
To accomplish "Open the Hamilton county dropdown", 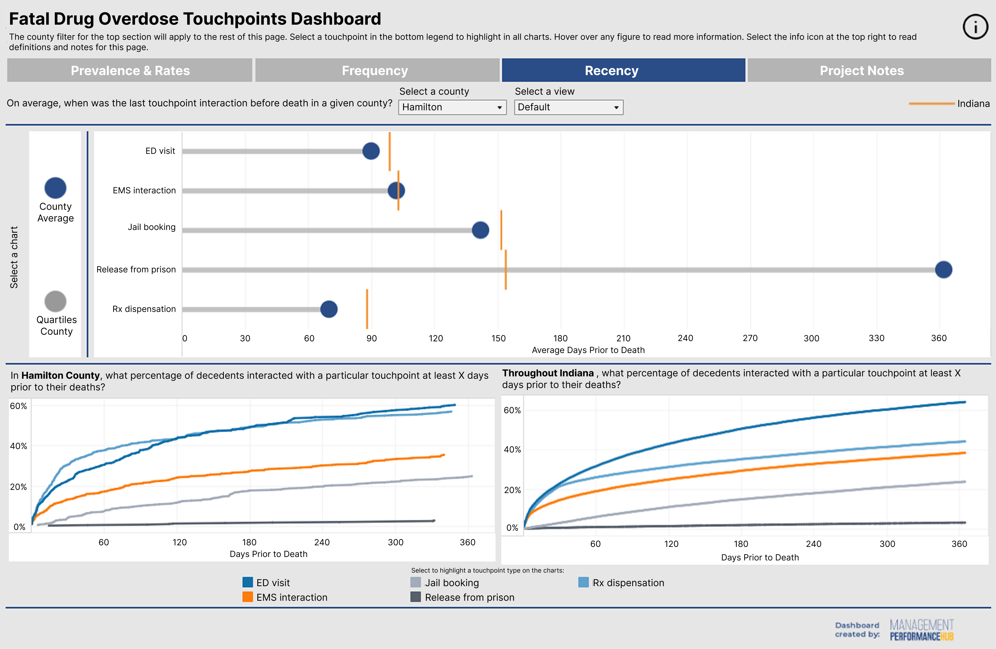I will pyautogui.click(x=452, y=107).
